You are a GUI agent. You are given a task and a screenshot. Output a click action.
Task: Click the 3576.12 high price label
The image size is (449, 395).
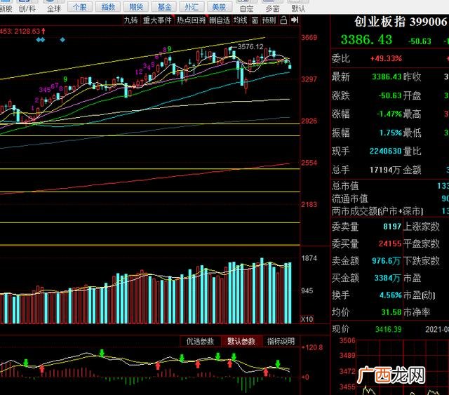[250, 47]
